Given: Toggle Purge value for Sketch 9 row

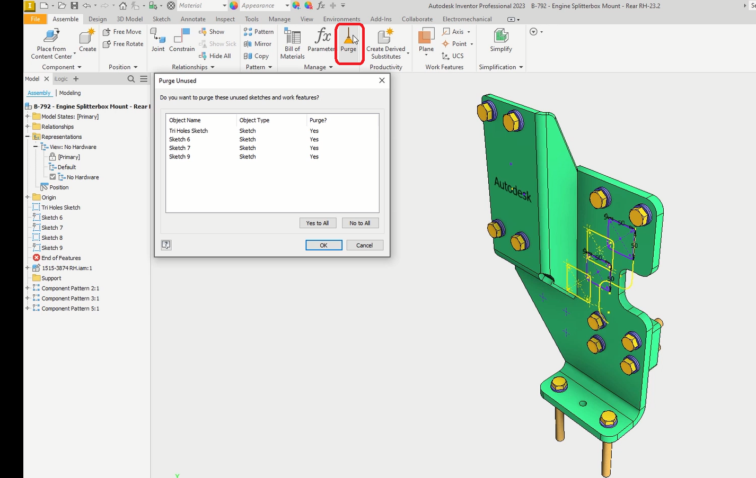Looking at the screenshot, I should [x=314, y=157].
